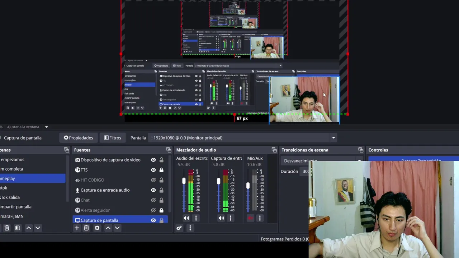Open Mic/Aux three-dot options menu
459x258 pixels.
click(x=260, y=218)
